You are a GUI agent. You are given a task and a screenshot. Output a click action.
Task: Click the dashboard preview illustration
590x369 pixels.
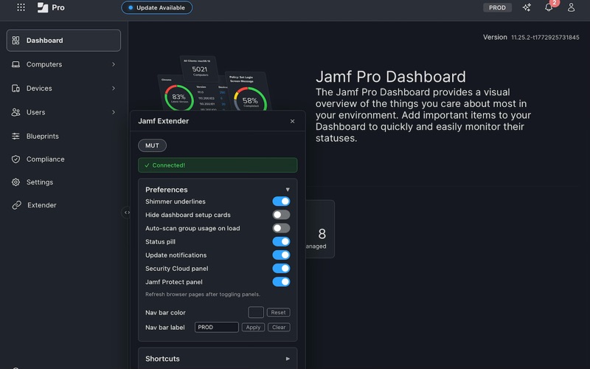214,83
